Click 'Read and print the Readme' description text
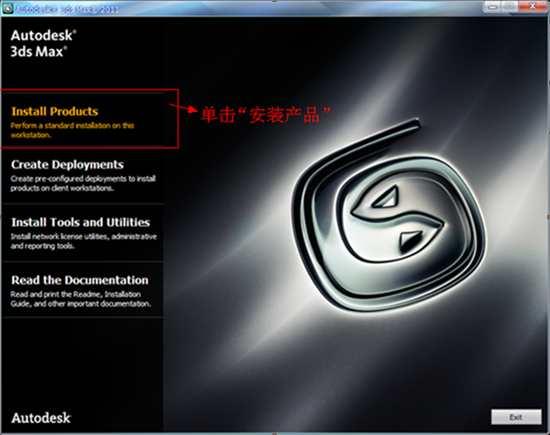Image resolution: width=550 pixels, height=435 pixels. point(80,299)
